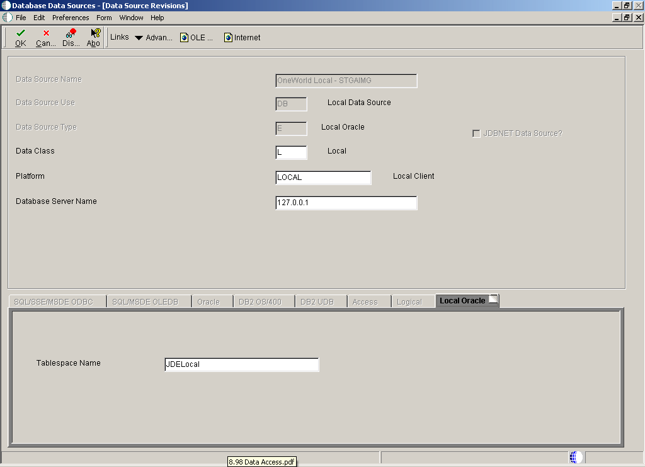Toggle the JDBNET Data Source checkbox
645x467 pixels.
click(x=476, y=133)
